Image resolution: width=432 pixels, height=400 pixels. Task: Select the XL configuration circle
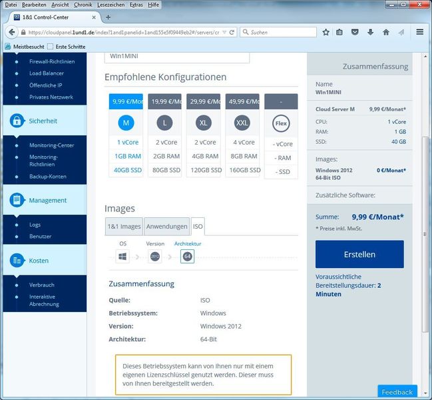[203, 123]
